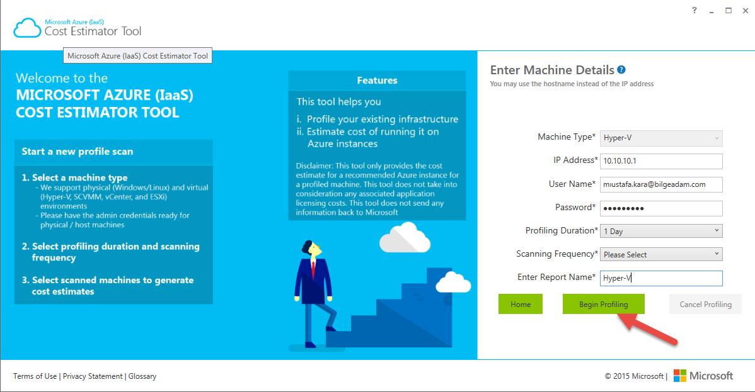Click the 'This tool helps you' text
The width and height of the screenshot is (755, 392).
point(338,101)
